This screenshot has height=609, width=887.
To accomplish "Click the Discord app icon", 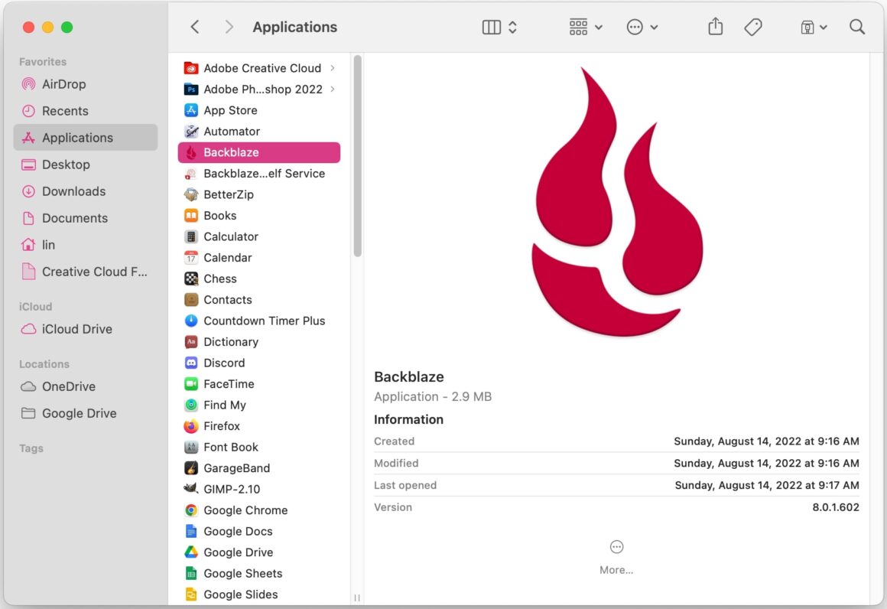I will click(x=191, y=363).
